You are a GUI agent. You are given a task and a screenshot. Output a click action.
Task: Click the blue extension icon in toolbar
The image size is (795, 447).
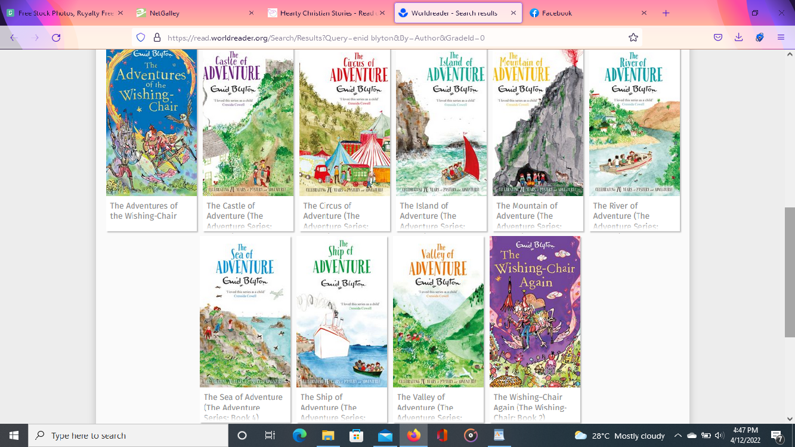pyautogui.click(x=759, y=38)
